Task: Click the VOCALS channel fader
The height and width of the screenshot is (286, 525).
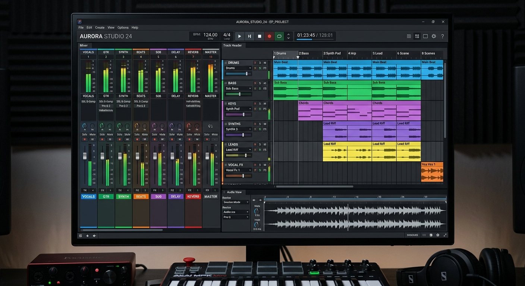Action: (x=85, y=156)
